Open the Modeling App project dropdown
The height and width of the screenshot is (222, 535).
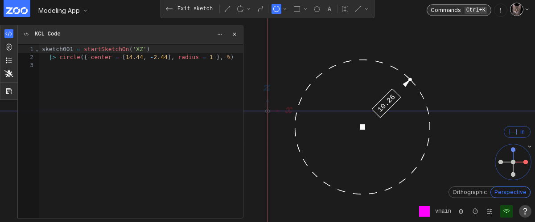(x=62, y=11)
